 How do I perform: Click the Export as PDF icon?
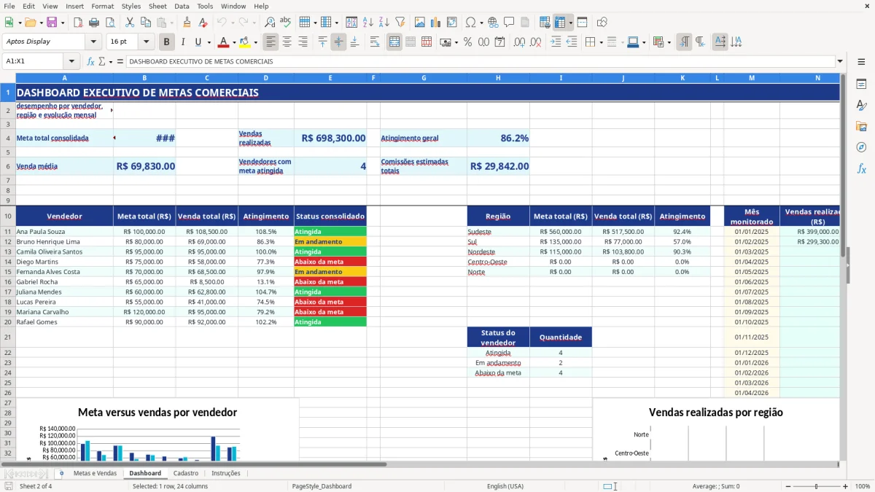[78, 23]
